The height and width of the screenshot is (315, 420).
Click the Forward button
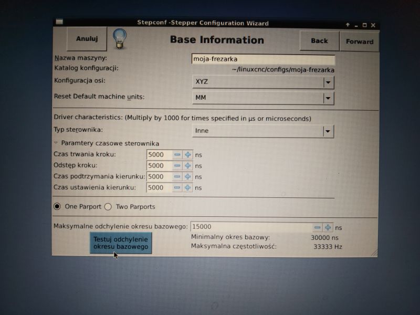(x=359, y=41)
